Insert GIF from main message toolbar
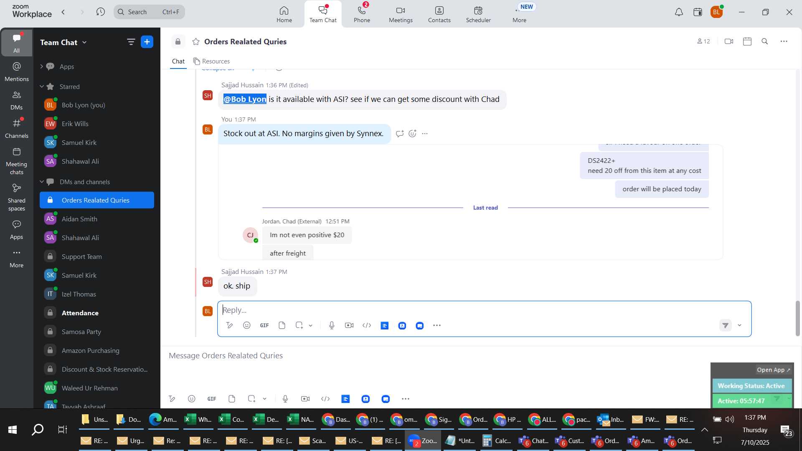This screenshot has height=451, width=802. tap(212, 399)
